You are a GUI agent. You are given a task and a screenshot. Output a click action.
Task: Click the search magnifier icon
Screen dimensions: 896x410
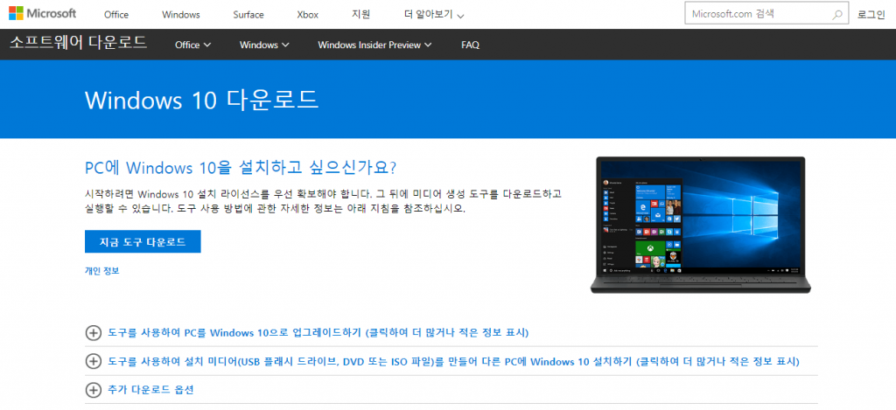click(x=837, y=15)
